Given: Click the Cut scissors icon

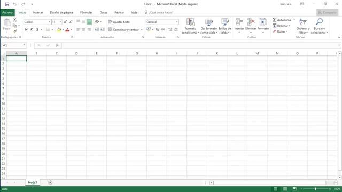Looking at the screenshot, I should click(x=15, y=20).
